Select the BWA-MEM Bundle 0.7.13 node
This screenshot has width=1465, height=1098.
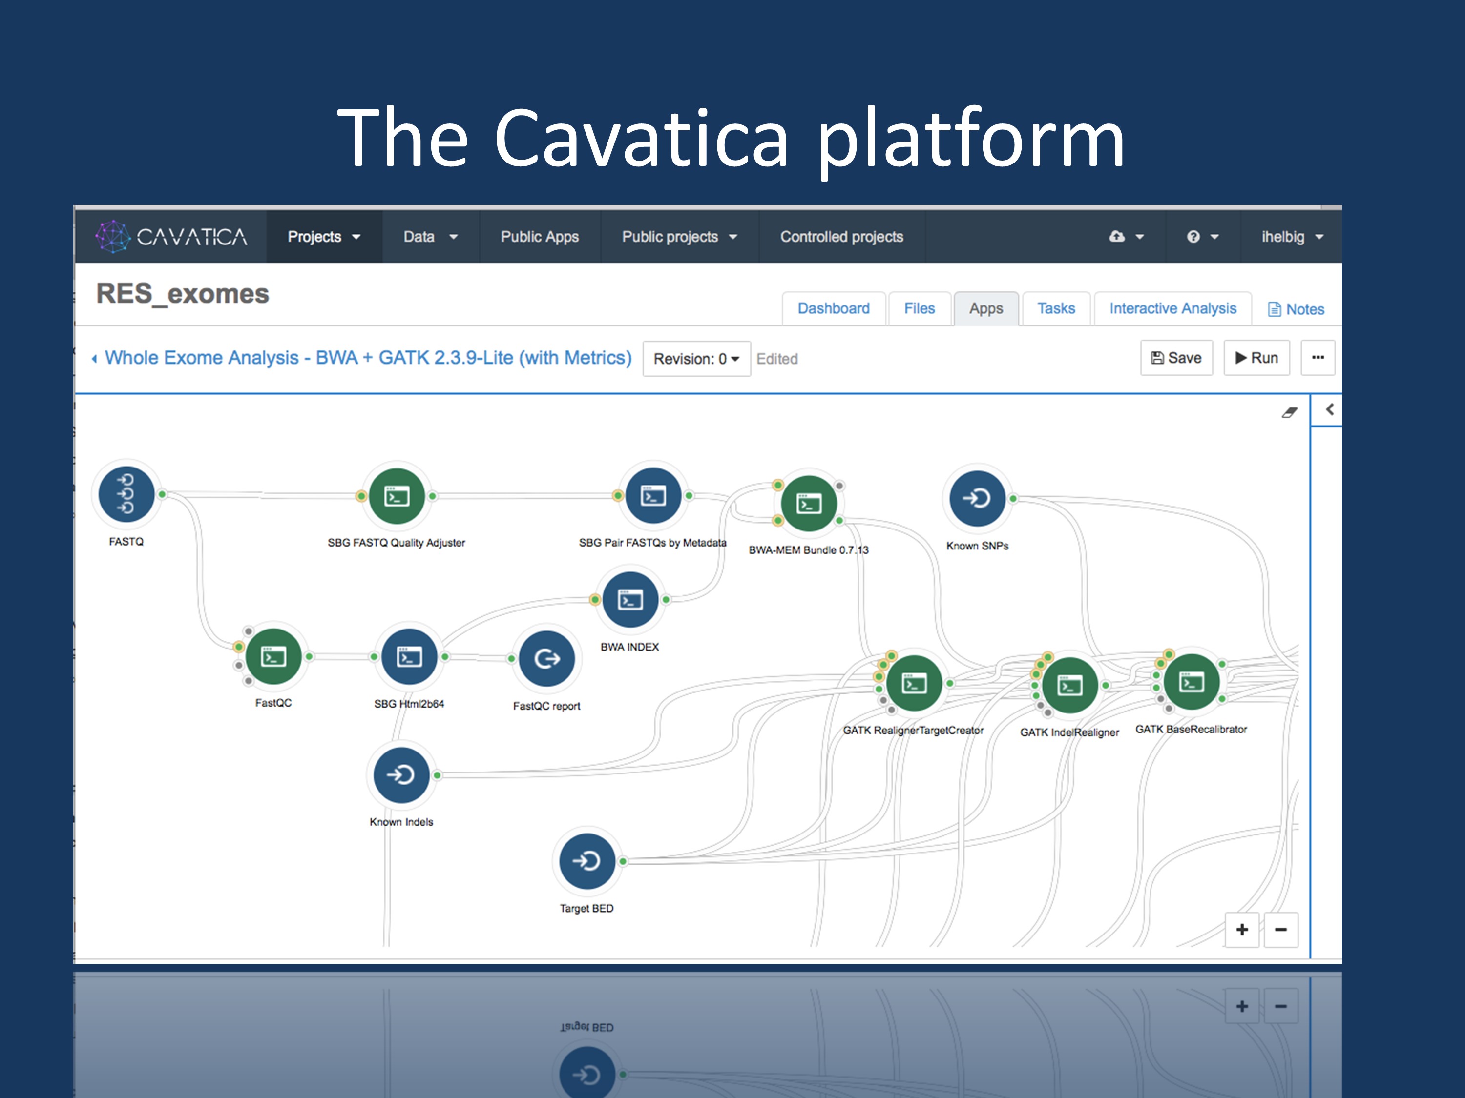tap(809, 504)
